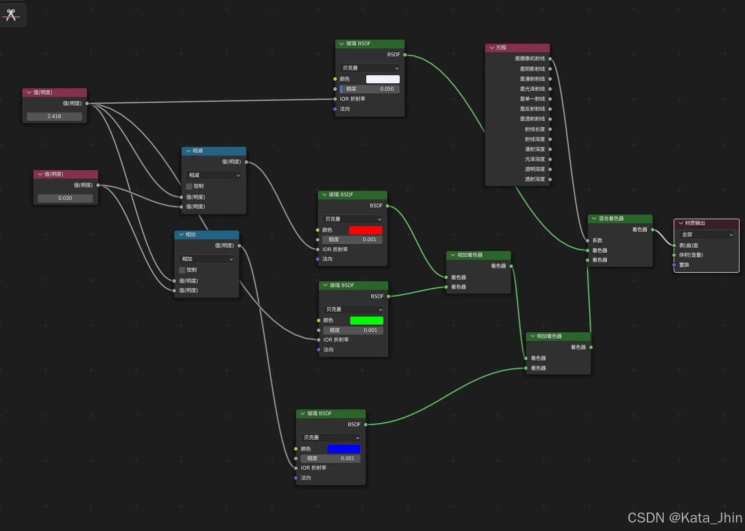Click the 是摄像机射线 output socket on Light Path

(x=550, y=59)
